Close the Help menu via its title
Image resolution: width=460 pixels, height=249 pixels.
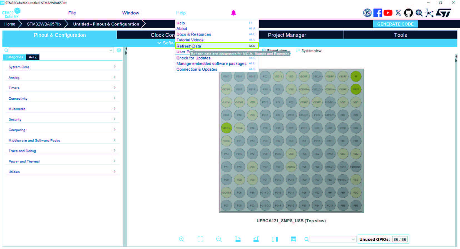click(x=181, y=13)
